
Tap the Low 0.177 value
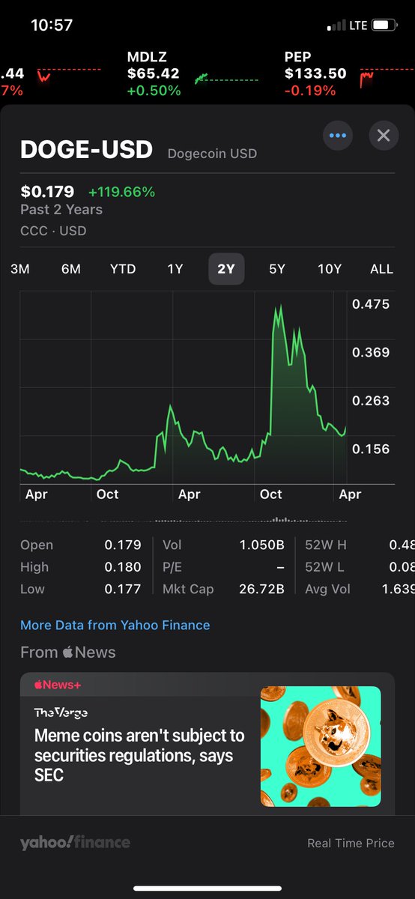click(x=122, y=589)
